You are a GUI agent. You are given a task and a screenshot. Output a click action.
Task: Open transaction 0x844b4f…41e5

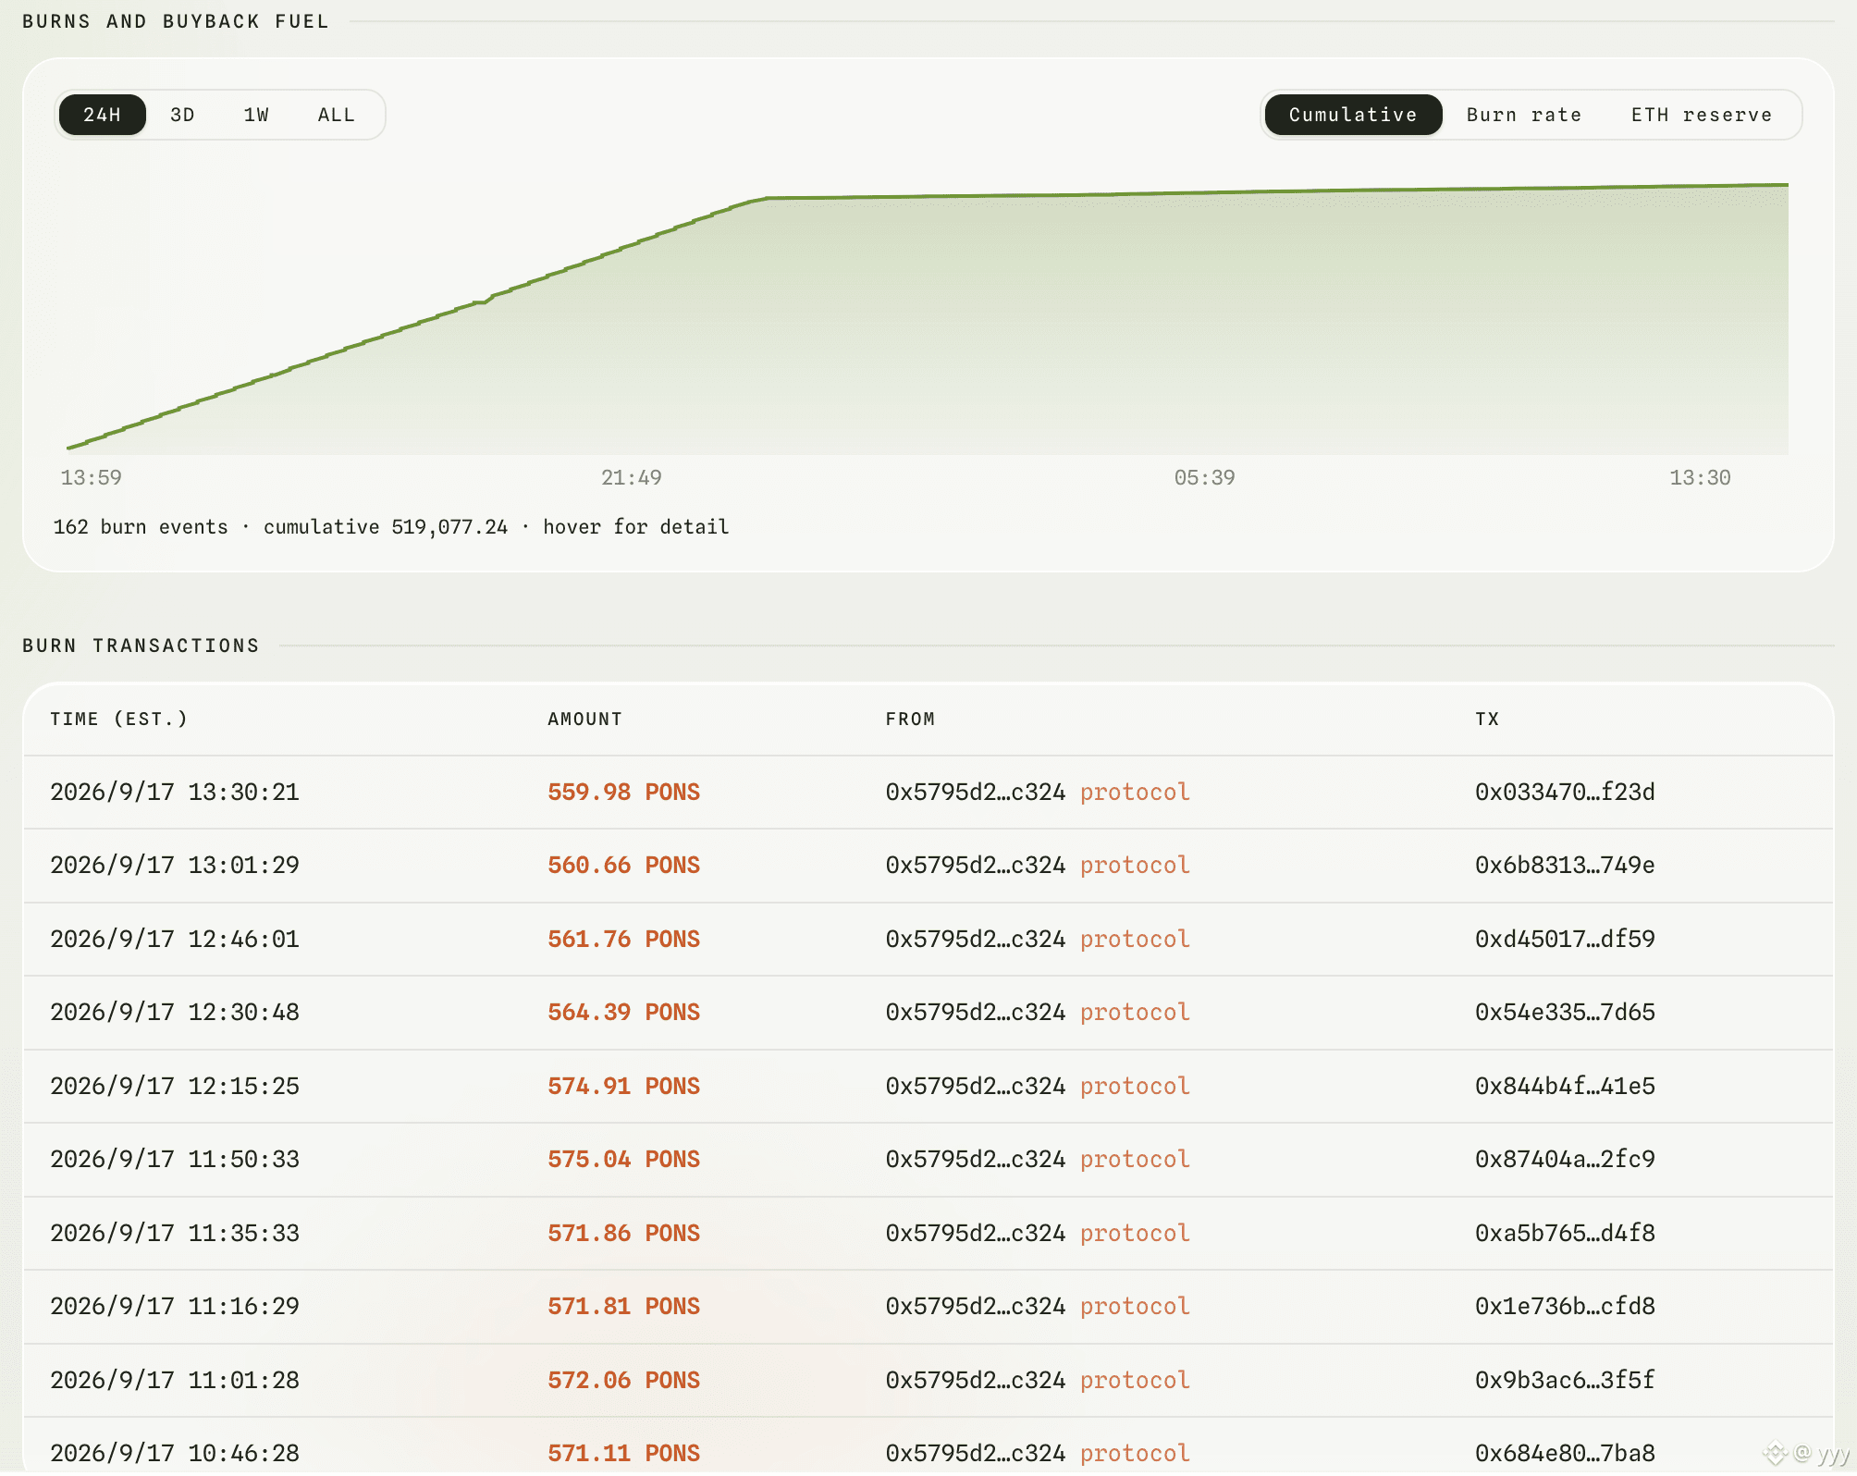point(1565,1086)
